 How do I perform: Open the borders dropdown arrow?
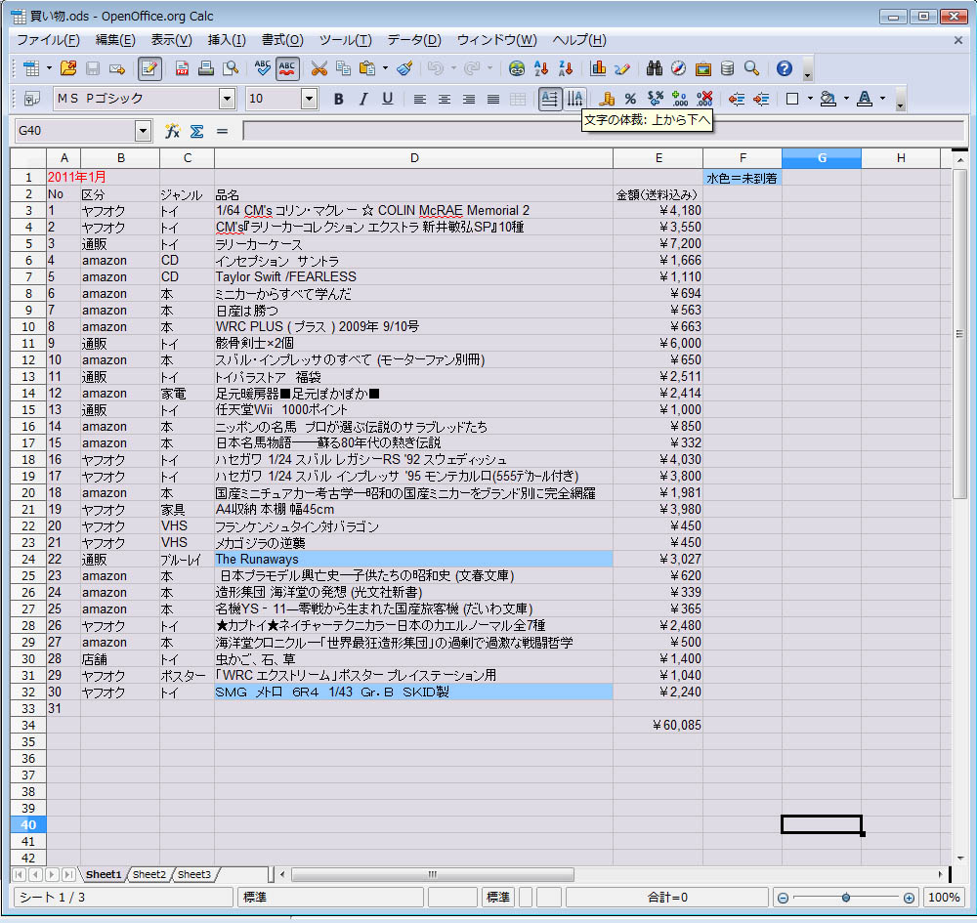click(x=810, y=99)
